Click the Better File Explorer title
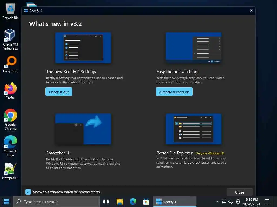This screenshot has width=277, height=207. [x=174, y=153]
